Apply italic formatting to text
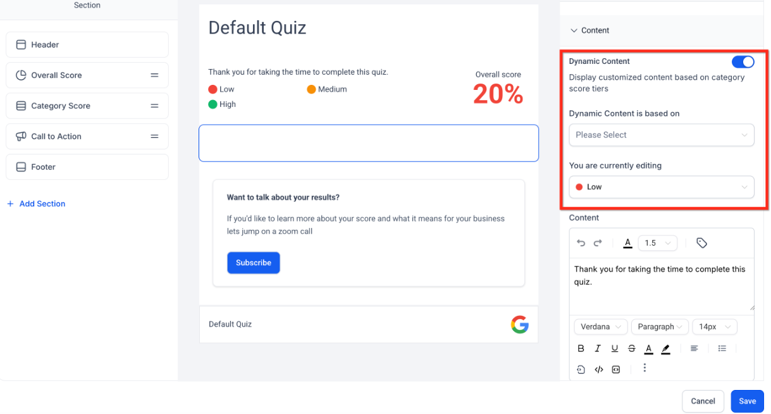Viewport: 771px width, 414px height. click(x=598, y=349)
